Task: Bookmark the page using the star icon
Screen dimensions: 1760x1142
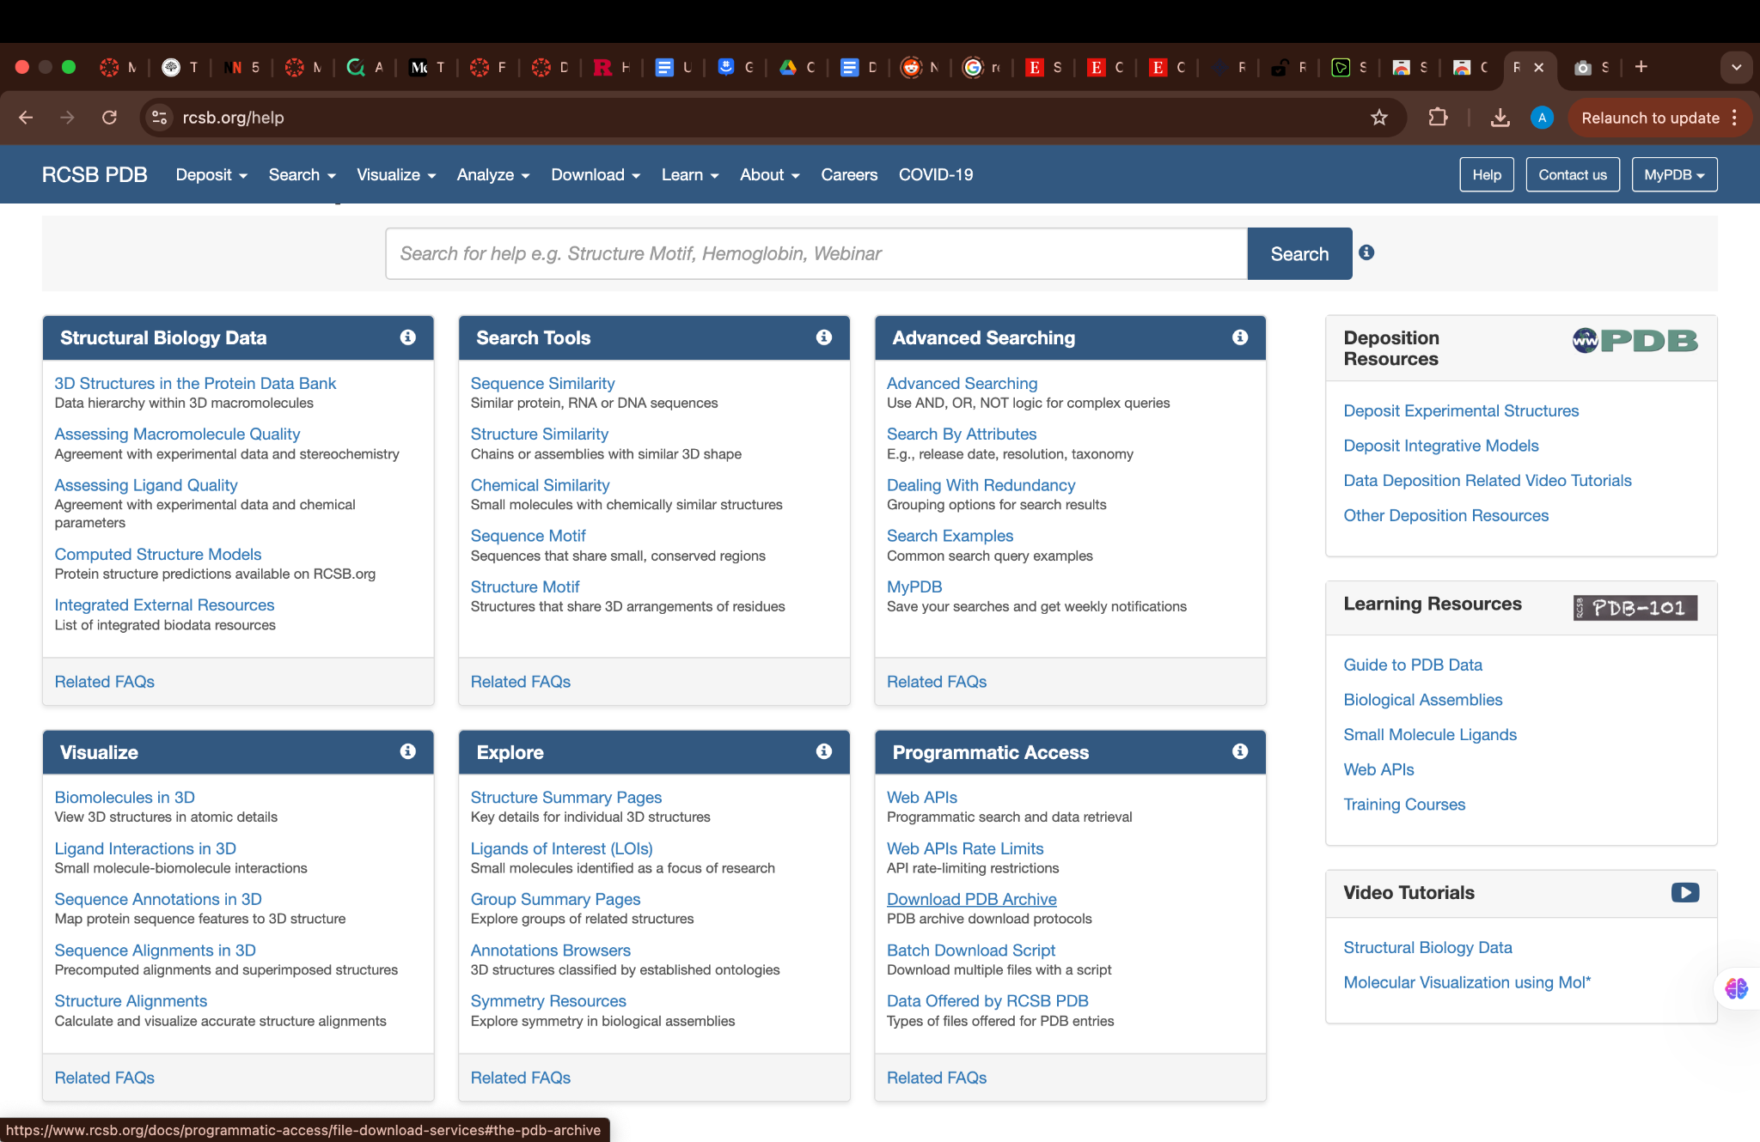Action: (1378, 118)
